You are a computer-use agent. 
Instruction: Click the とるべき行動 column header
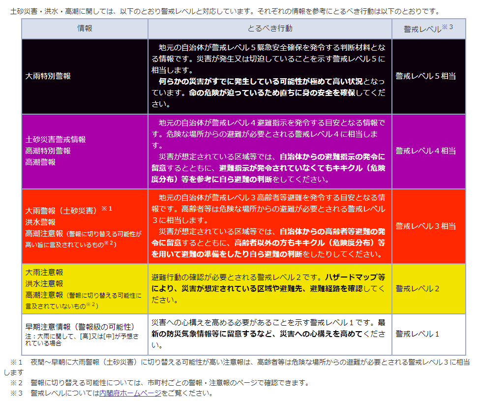click(270, 29)
